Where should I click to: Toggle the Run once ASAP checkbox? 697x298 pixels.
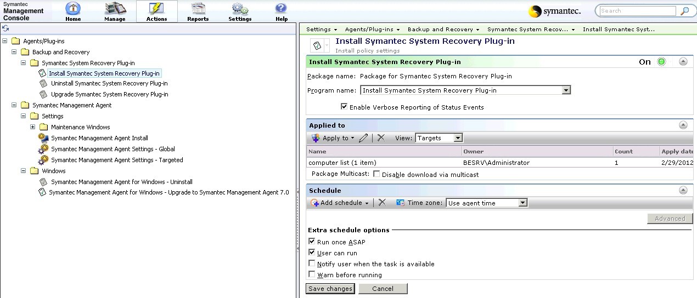pyautogui.click(x=312, y=242)
